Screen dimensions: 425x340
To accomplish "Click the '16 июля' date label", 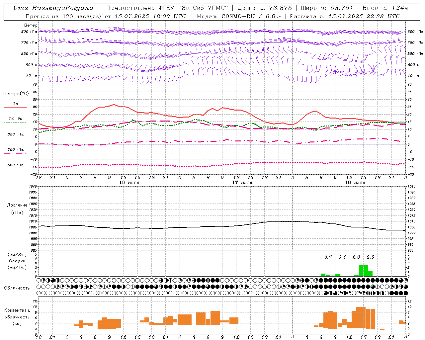I will pos(129,183).
